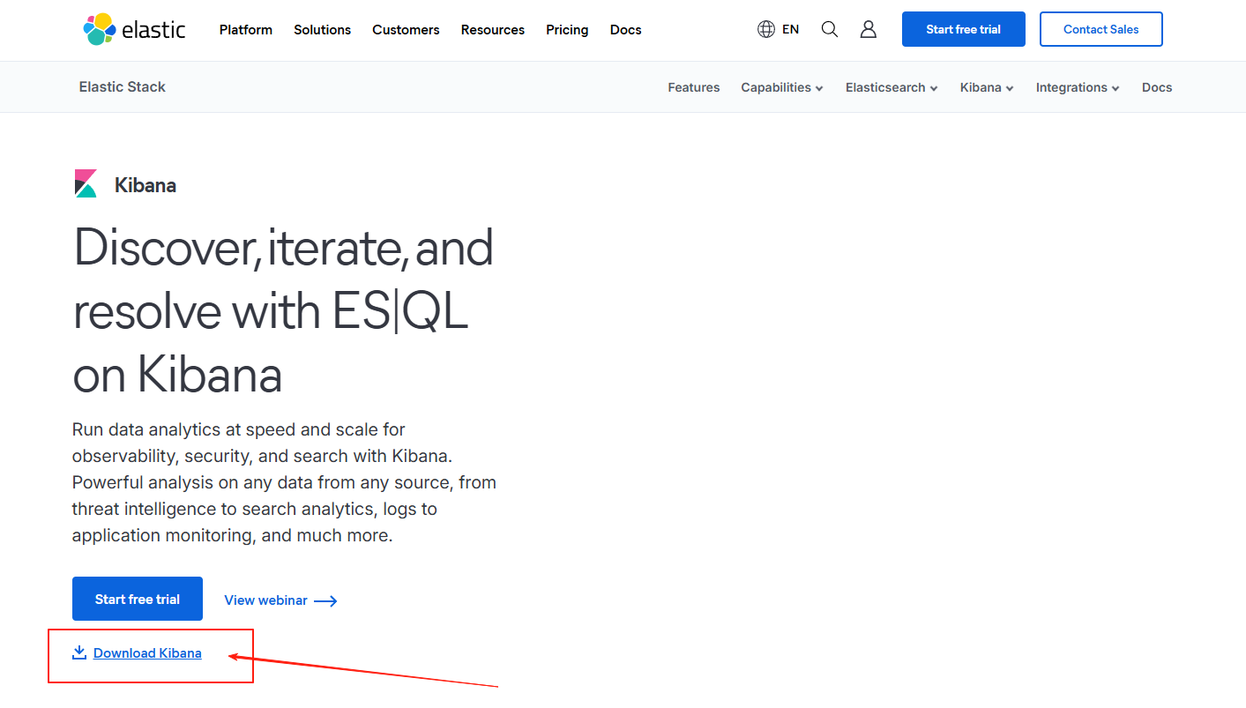Open Docs in the Elastic Stack subnavigation
The image size is (1246, 708).
click(1157, 87)
